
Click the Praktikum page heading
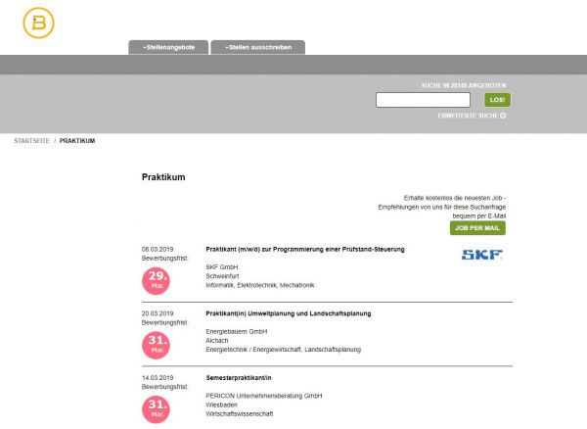[x=163, y=177]
